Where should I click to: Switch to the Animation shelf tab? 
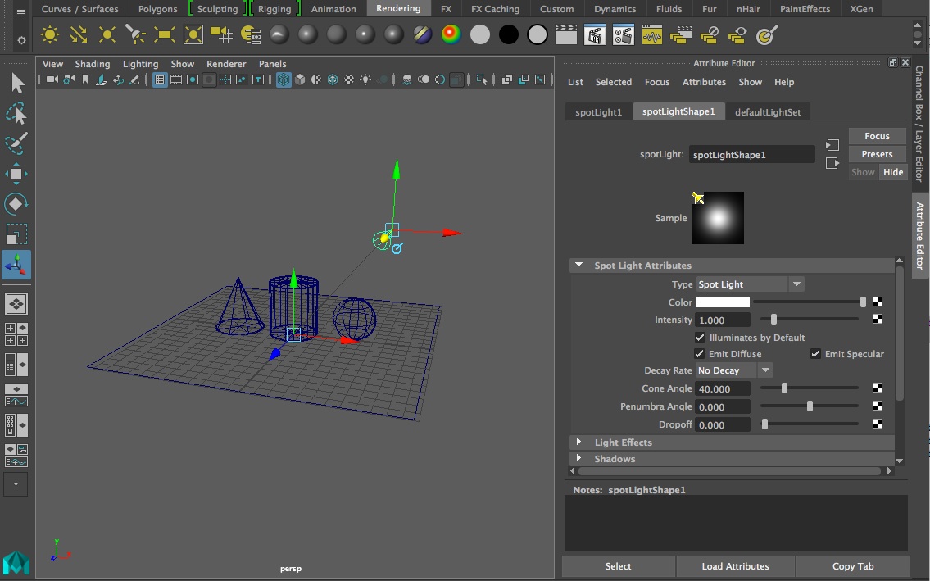[x=333, y=9]
